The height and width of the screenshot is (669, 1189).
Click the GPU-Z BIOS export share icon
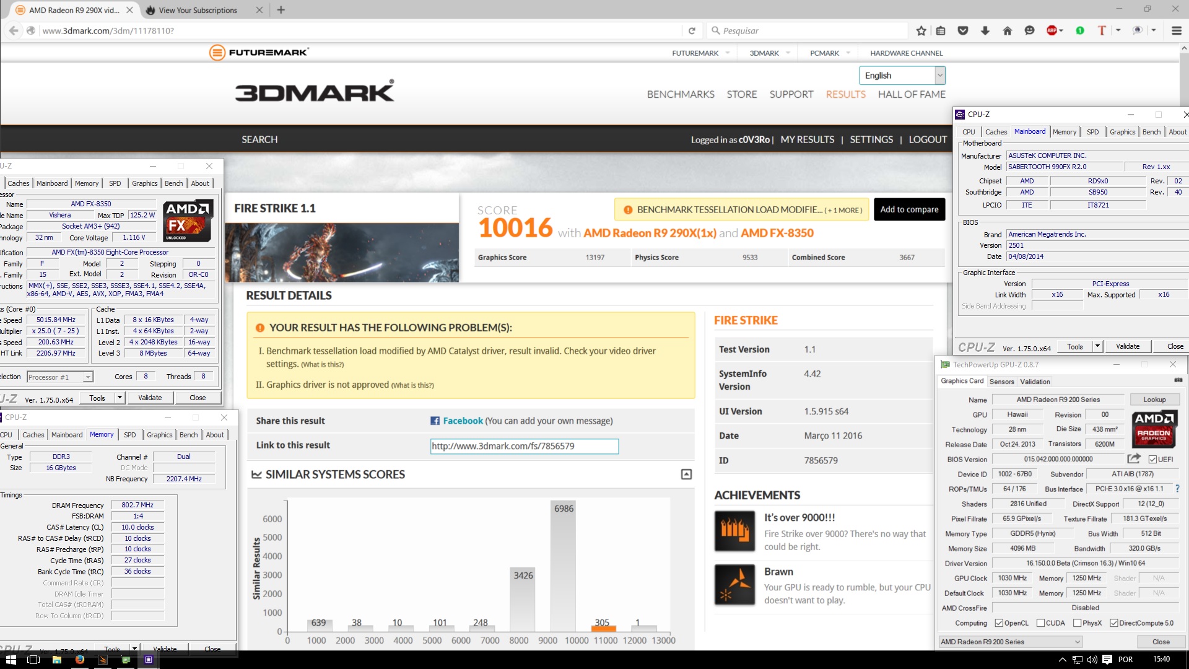tap(1134, 459)
